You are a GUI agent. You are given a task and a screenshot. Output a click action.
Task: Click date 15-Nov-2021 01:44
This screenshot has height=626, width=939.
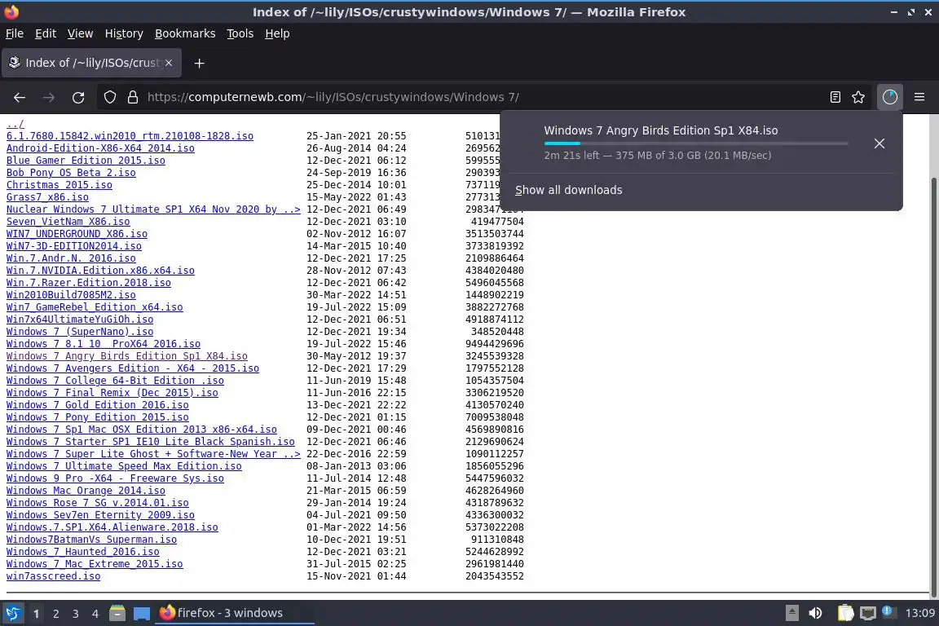coord(356,576)
